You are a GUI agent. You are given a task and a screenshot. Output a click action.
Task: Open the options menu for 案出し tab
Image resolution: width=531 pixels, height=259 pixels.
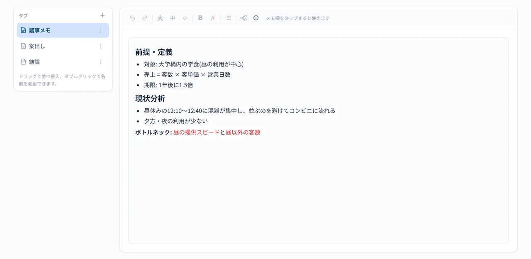pyautogui.click(x=100, y=46)
